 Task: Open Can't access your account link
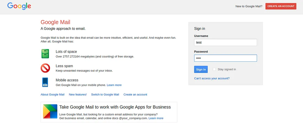212,78
